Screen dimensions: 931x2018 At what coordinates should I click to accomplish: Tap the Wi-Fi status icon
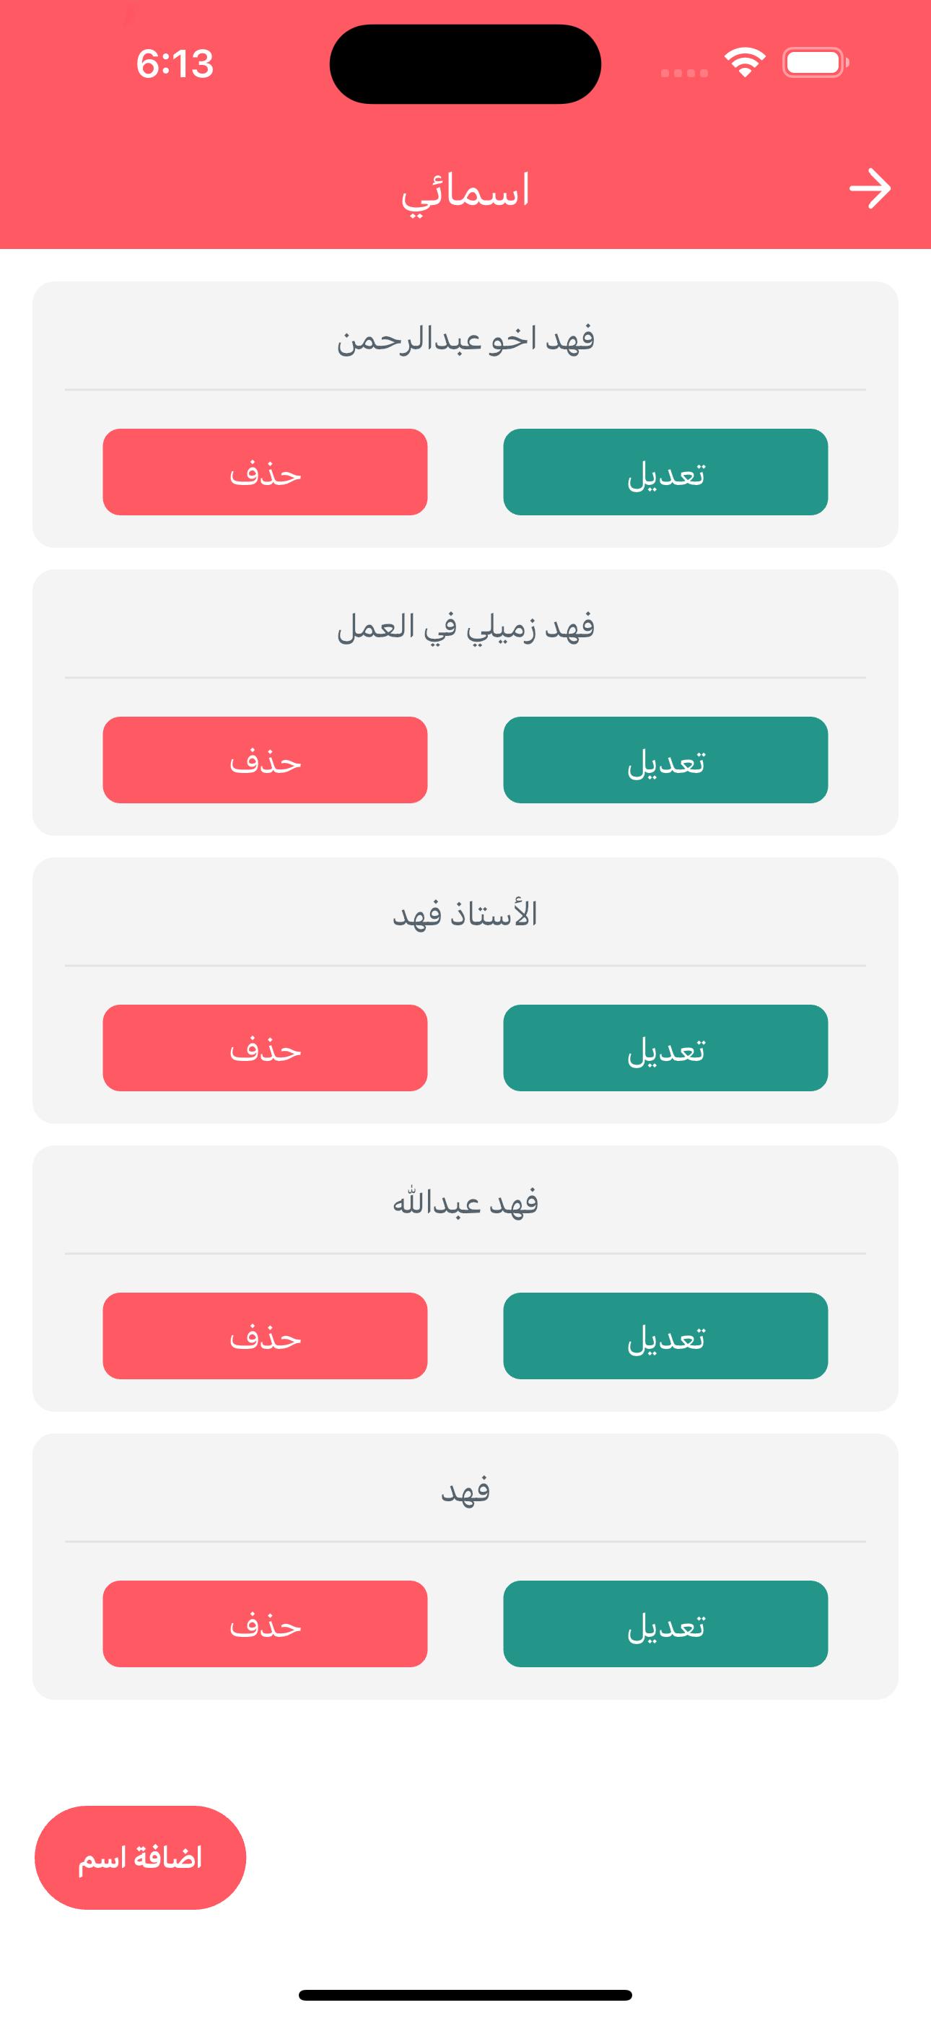[x=743, y=62]
